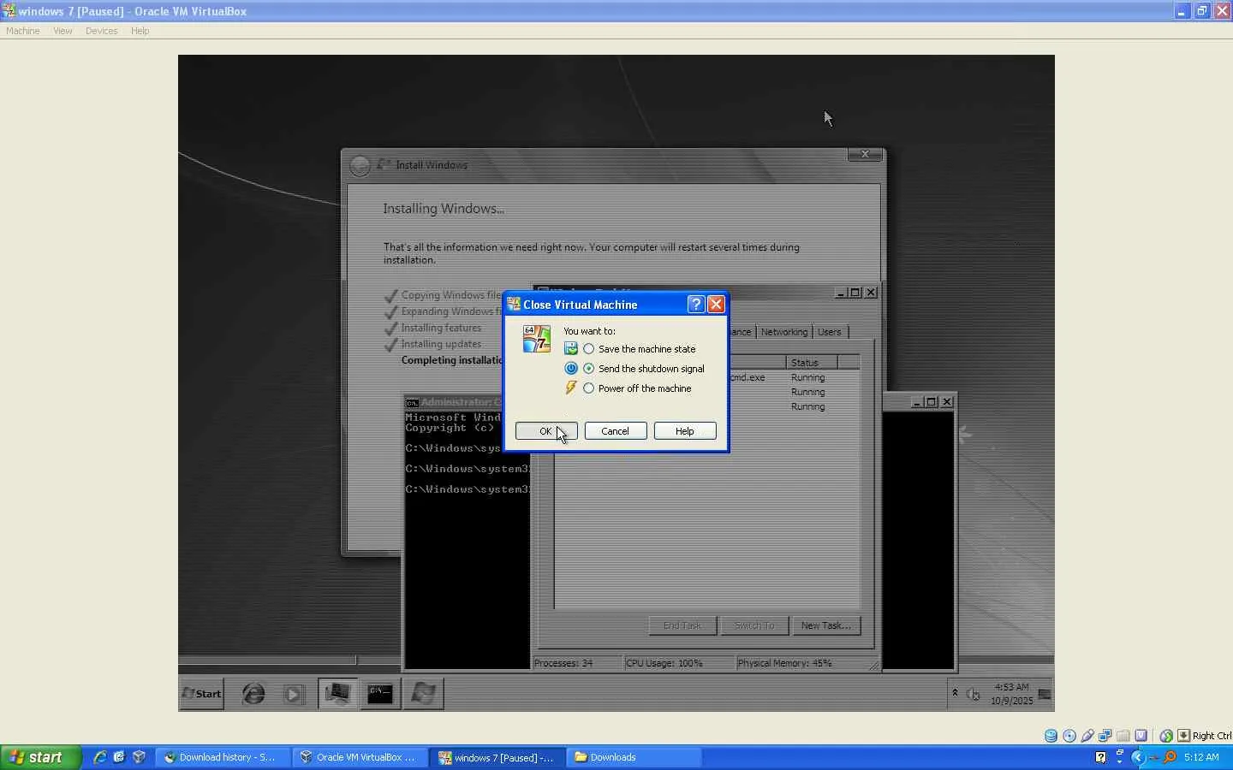Click the host clock showing 5:12 AM

pyautogui.click(x=1201, y=757)
